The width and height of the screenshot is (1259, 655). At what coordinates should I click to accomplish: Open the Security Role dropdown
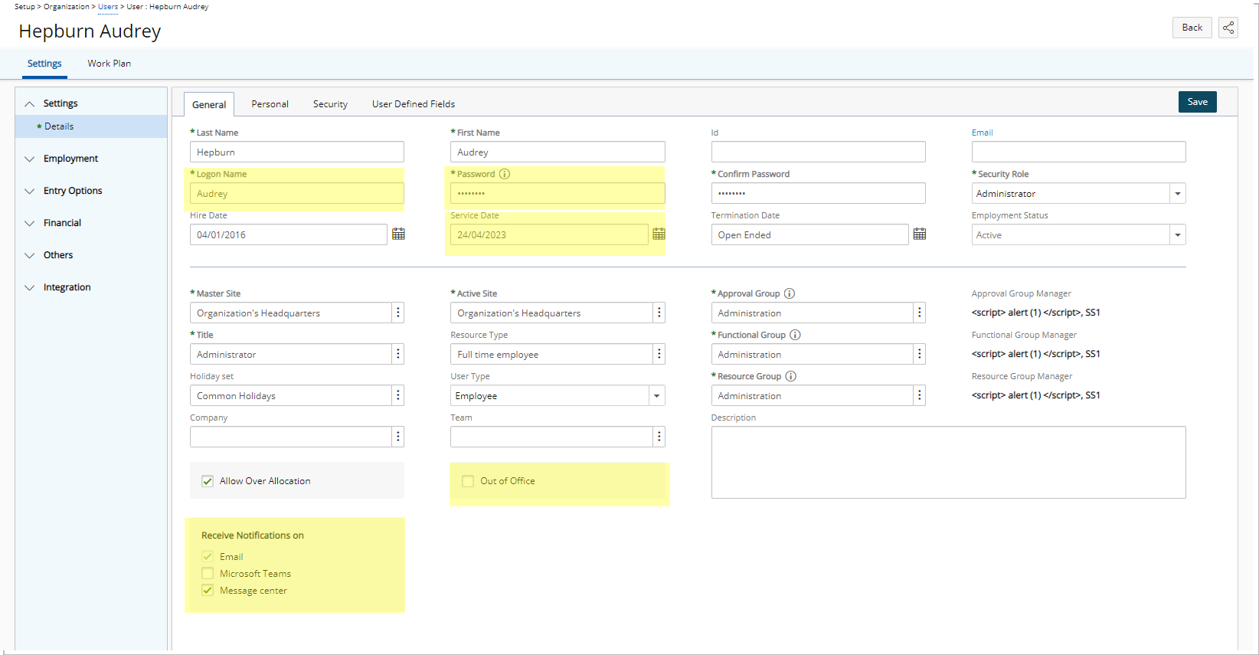[1178, 194]
